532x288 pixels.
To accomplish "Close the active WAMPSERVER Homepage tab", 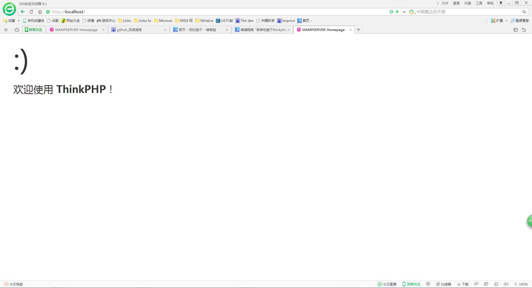I will 351,30.
